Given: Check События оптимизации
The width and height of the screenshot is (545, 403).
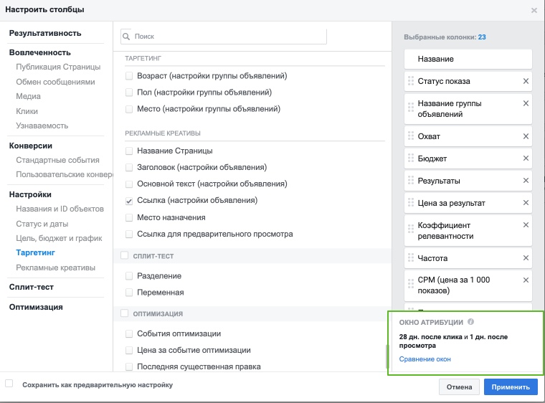Looking at the screenshot, I should 129,334.
